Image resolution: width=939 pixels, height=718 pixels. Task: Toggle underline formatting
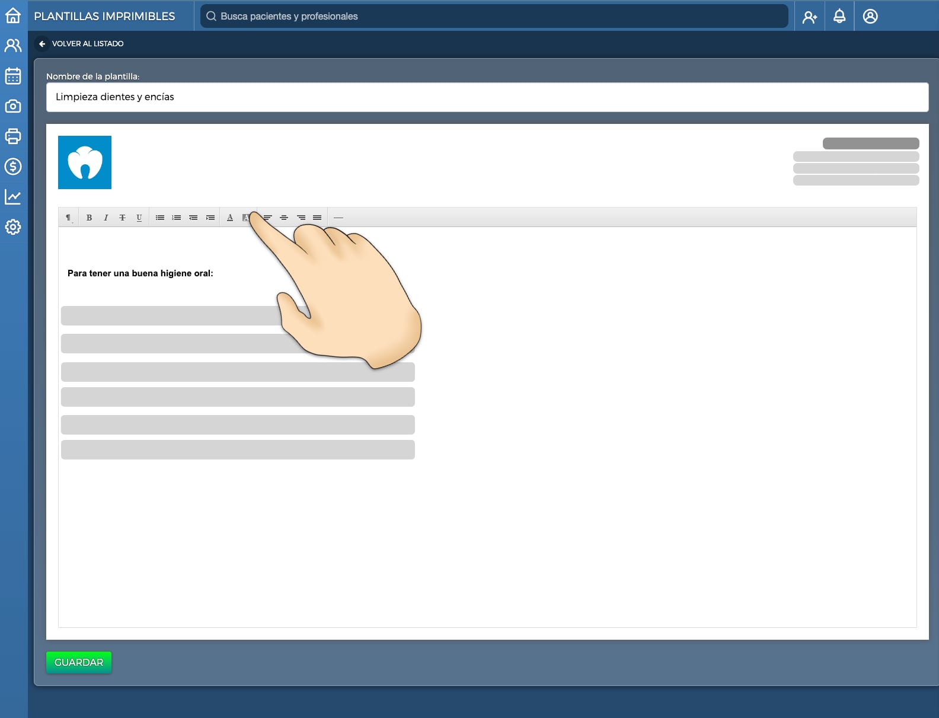click(x=139, y=218)
